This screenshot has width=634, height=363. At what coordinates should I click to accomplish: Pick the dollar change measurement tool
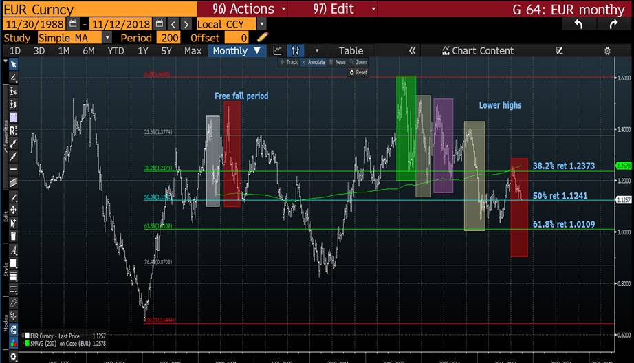pos(13,104)
